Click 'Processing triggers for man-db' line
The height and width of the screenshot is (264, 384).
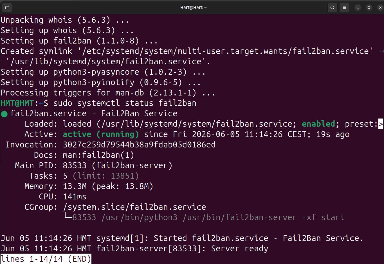pyautogui.click(x=108, y=93)
